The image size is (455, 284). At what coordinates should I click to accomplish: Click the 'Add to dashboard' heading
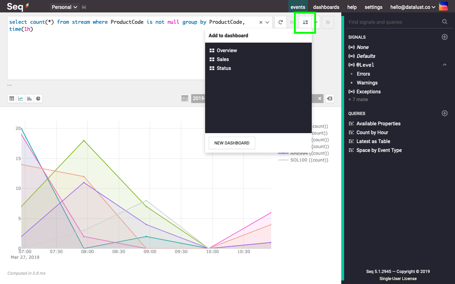tap(228, 35)
